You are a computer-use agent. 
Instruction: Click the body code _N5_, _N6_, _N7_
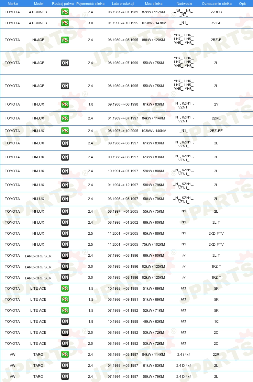[184, 13]
